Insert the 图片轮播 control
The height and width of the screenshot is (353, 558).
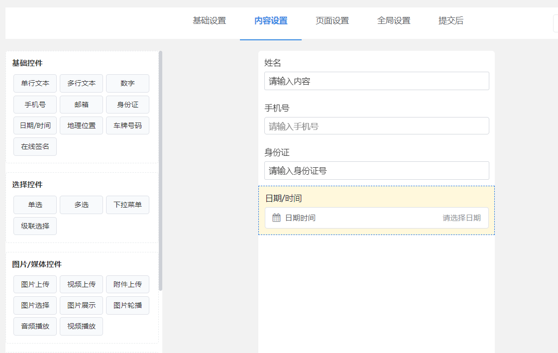[127, 305]
